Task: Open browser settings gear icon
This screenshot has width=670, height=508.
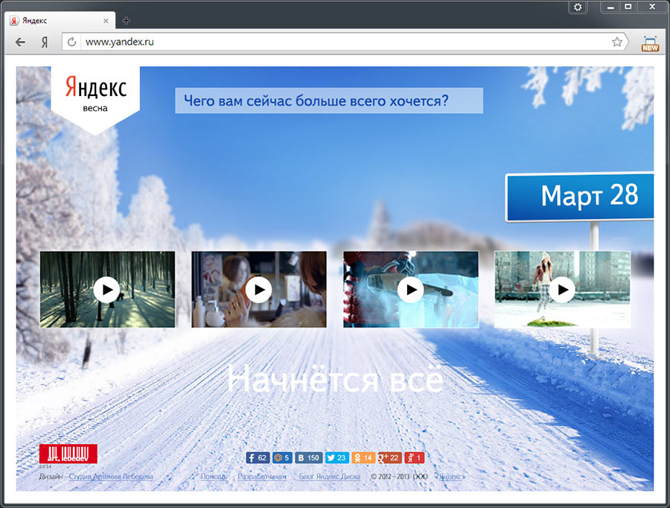Action: pos(578,7)
